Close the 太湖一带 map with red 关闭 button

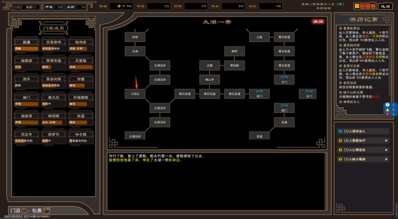click(x=318, y=22)
